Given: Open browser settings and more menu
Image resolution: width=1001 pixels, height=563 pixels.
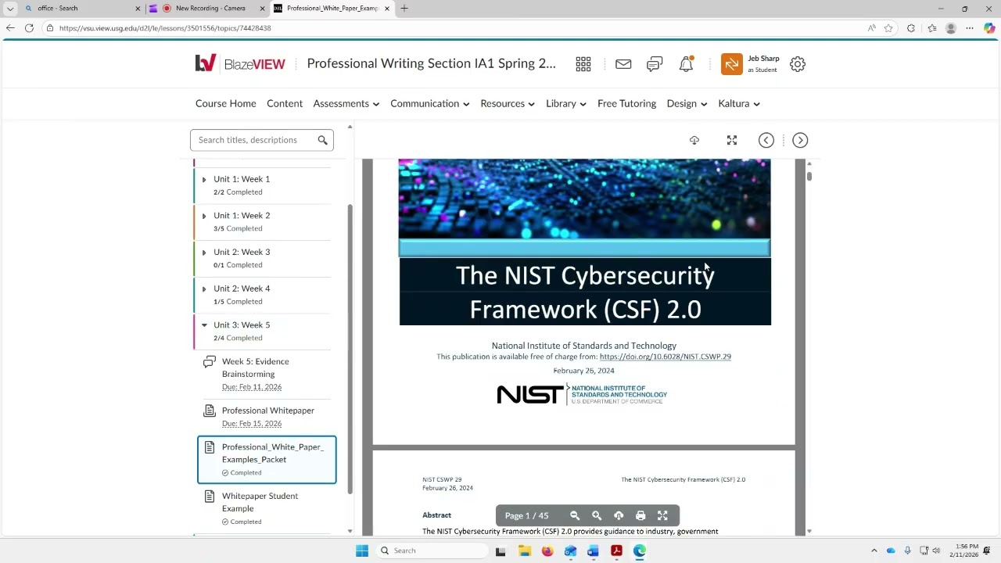Looking at the screenshot, I should pos(970,28).
